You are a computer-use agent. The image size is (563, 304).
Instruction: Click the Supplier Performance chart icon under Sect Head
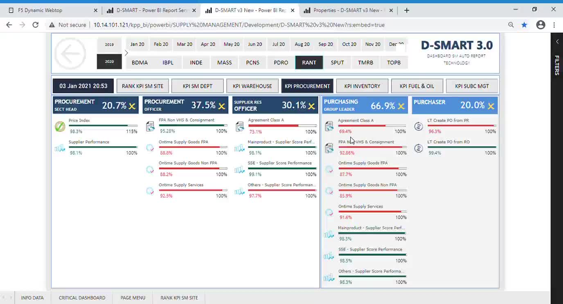[60, 148]
